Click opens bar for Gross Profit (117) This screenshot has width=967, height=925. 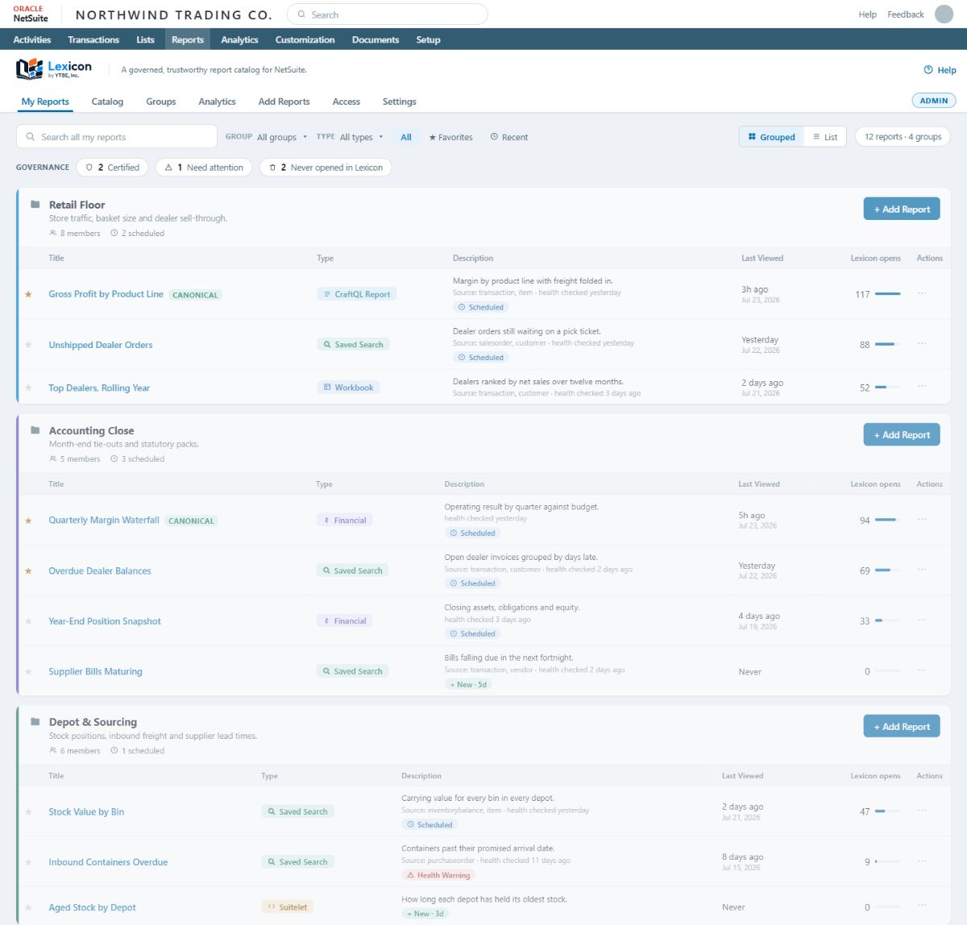click(x=888, y=294)
